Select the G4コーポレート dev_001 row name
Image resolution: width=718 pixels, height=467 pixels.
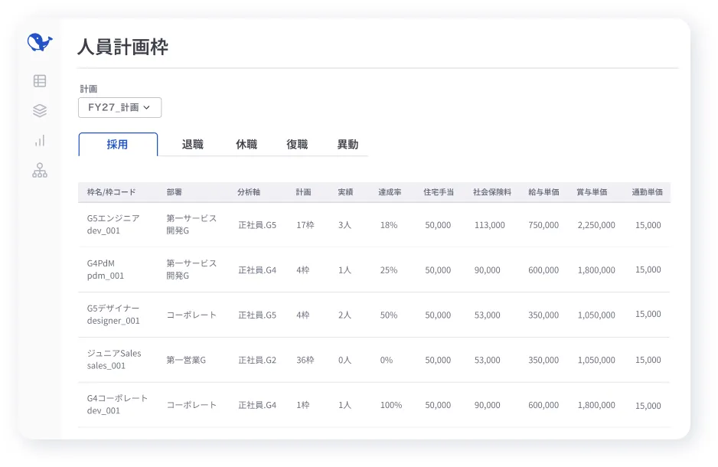[117, 404]
